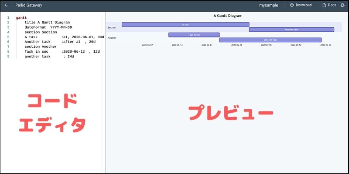Image resolution: width=349 pixels, height=174 pixels.
Task: Click the 2020-07-19 axis date
Action: coord(326,45)
